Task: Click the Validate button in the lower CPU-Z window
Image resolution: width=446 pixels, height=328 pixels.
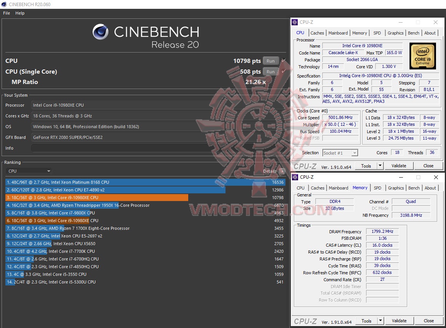Action: [399, 321]
